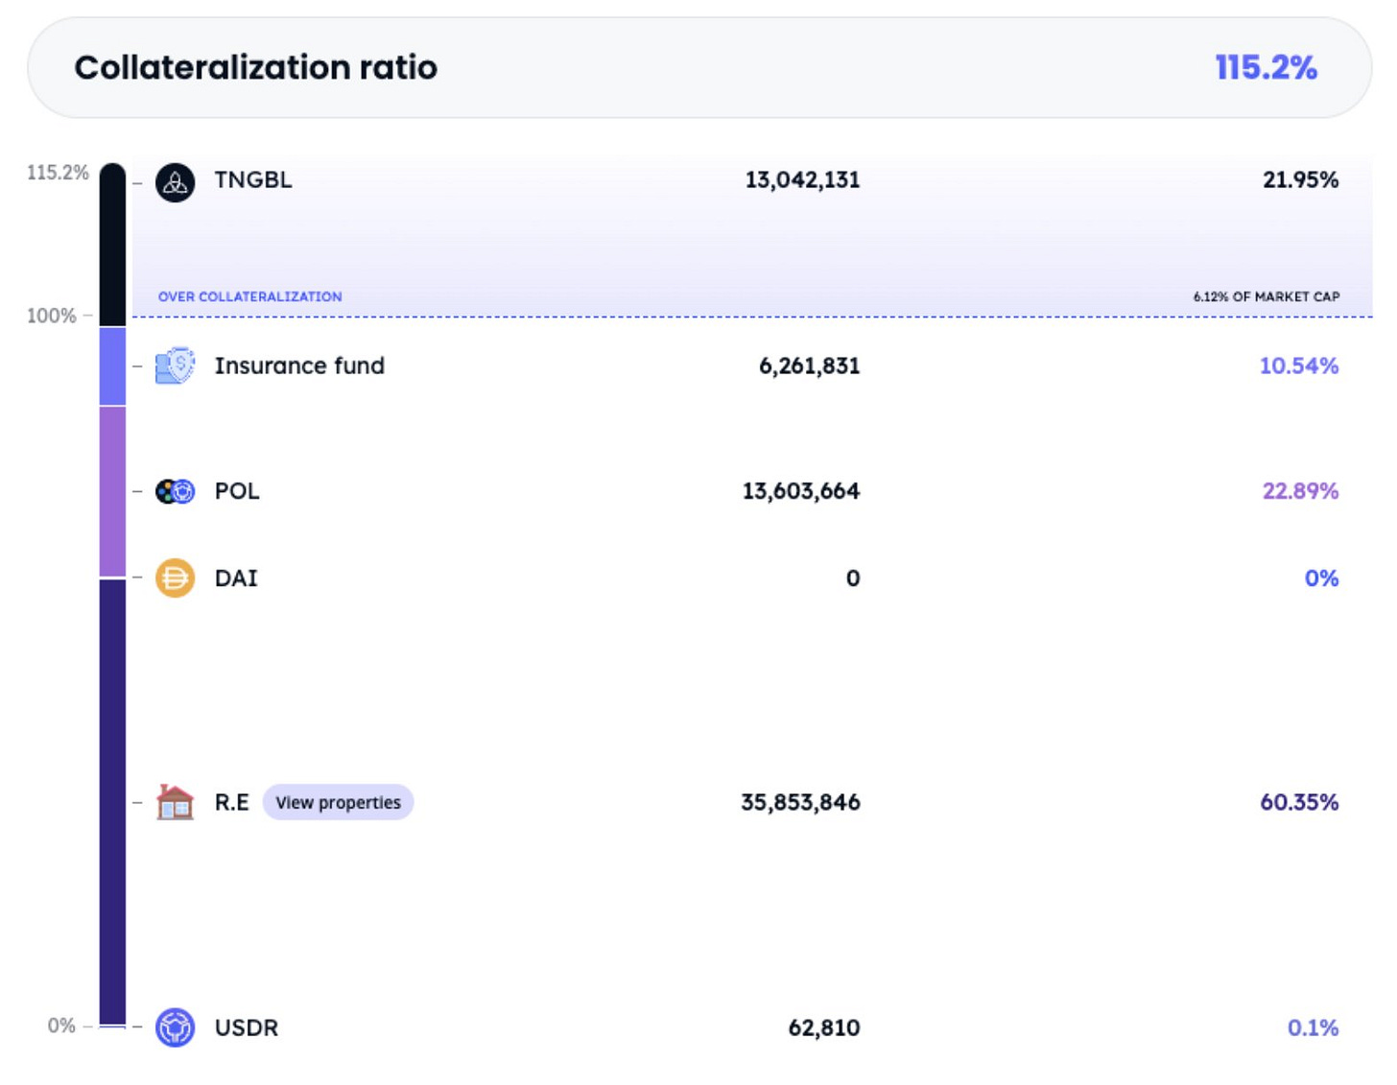This screenshot has width=1397, height=1085.
Task: Click the Insurance fund shield icon
Action: (x=175, y=366)
